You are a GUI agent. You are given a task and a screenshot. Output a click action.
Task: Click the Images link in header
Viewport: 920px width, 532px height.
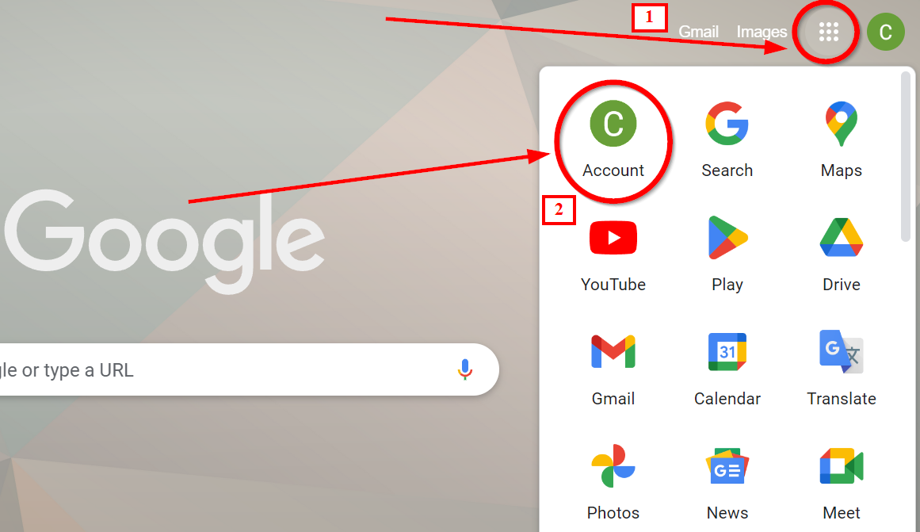[762, 32]
